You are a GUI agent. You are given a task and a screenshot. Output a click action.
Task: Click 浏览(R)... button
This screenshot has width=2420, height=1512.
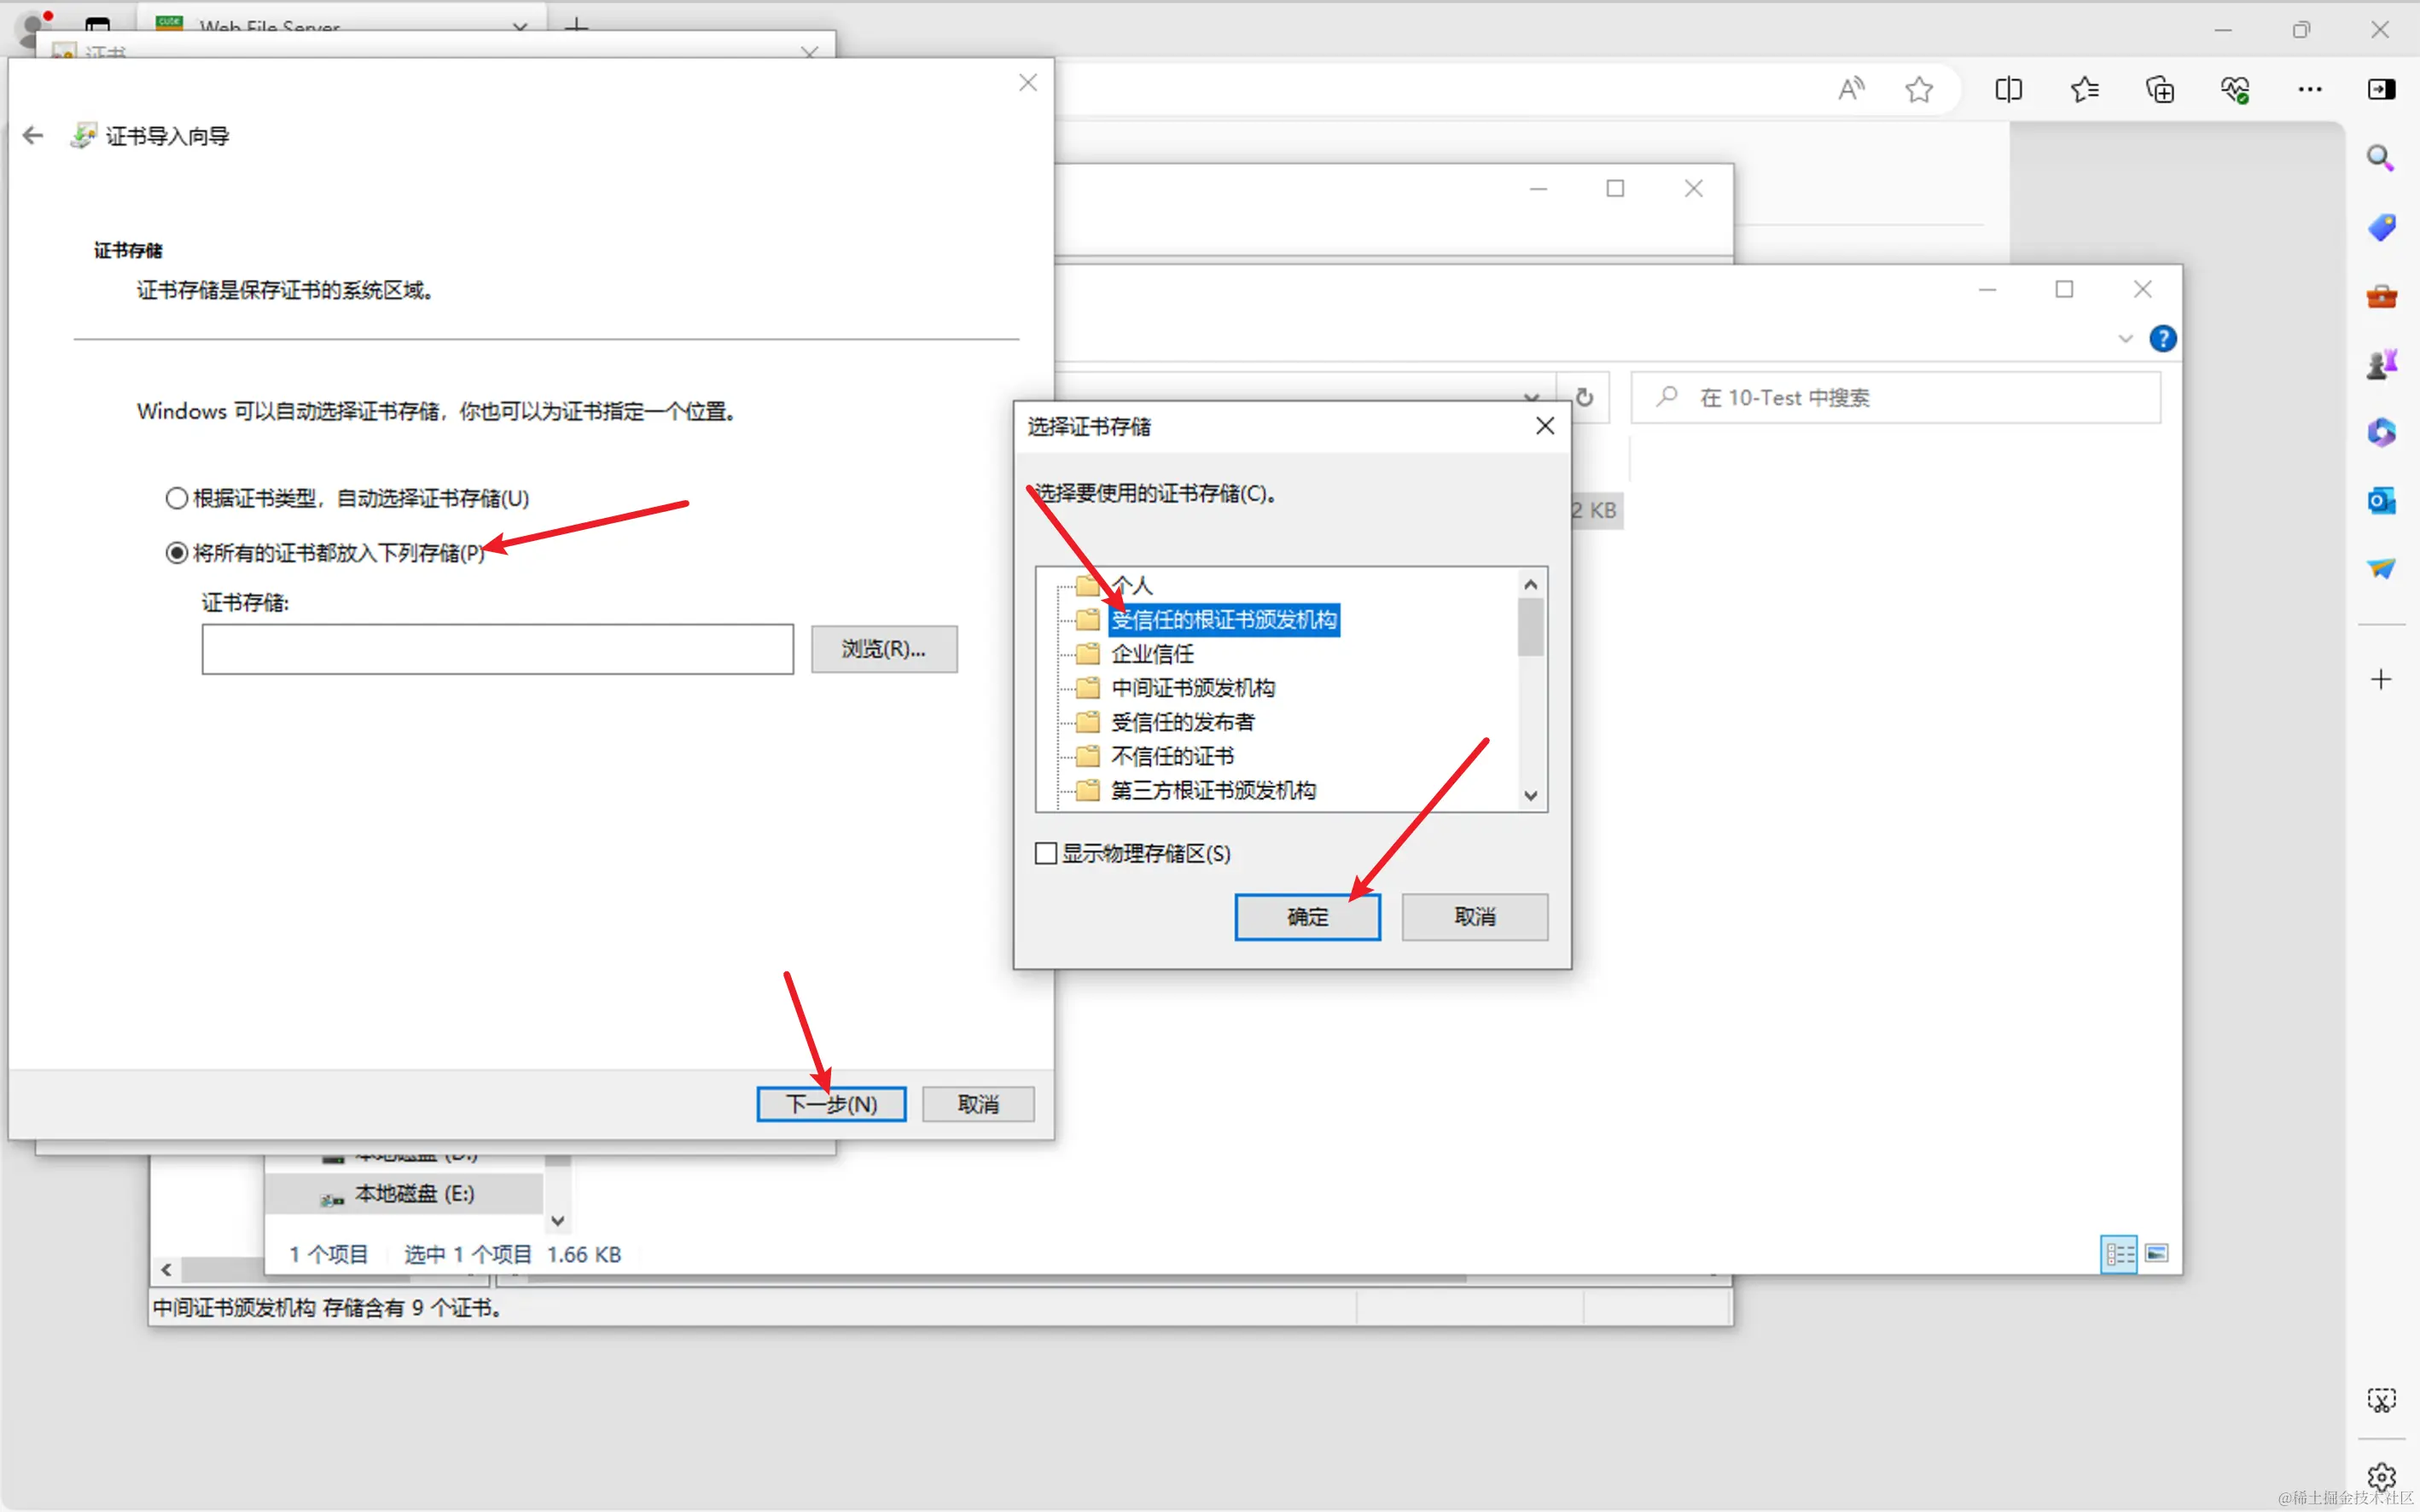884,649
